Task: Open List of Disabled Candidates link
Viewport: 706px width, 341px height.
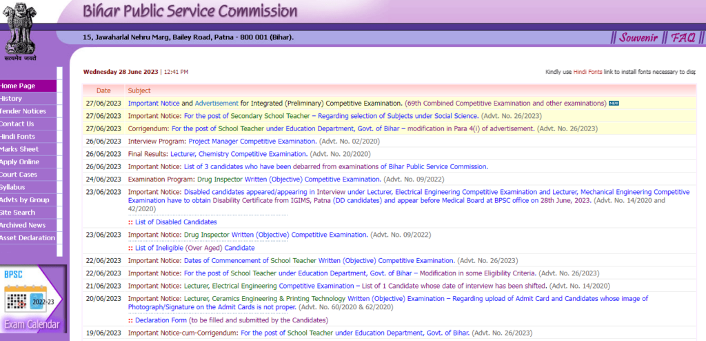Action: pos(176,222)
